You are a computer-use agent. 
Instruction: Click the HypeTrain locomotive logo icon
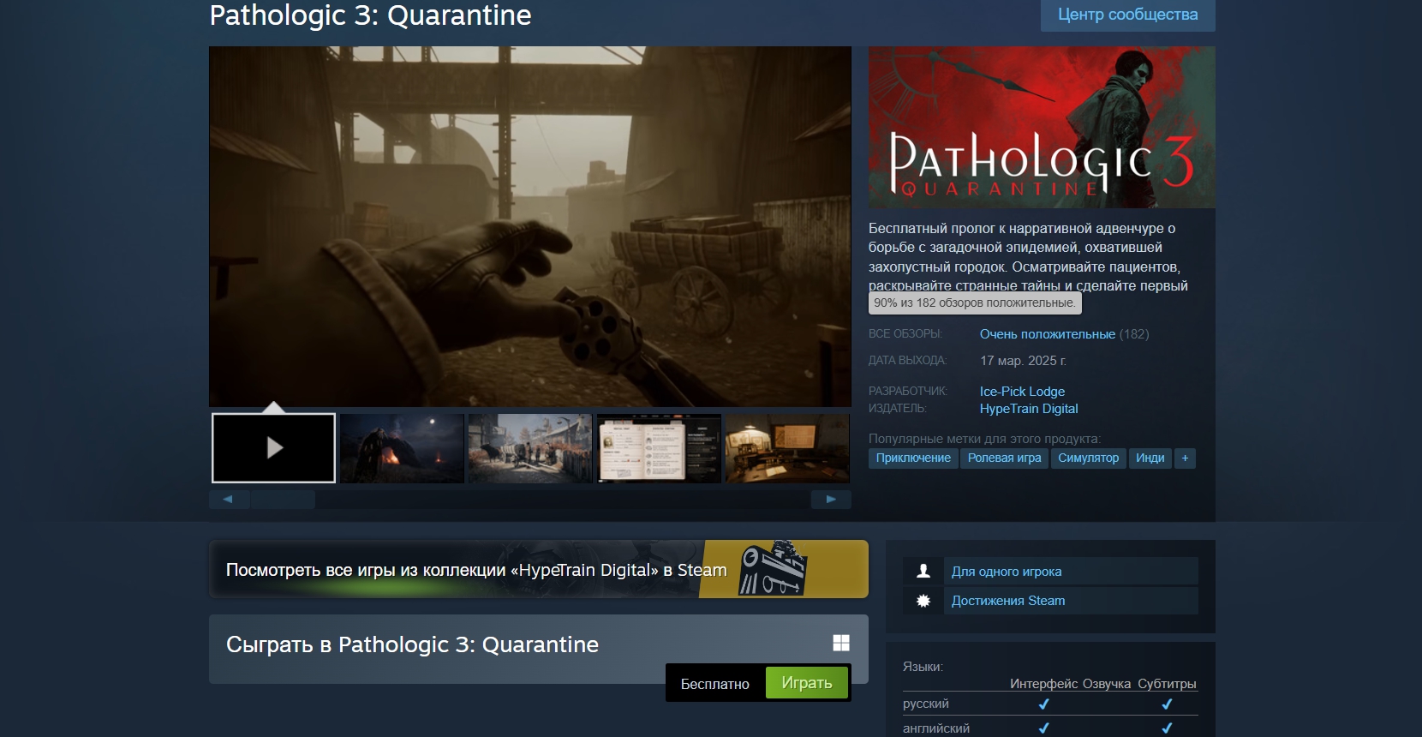(x=773, y=569)
